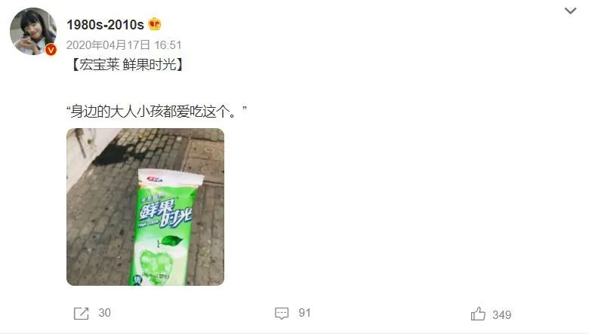
Task: Click the crown membership icon beside username
Action: [x=154, y=24]
